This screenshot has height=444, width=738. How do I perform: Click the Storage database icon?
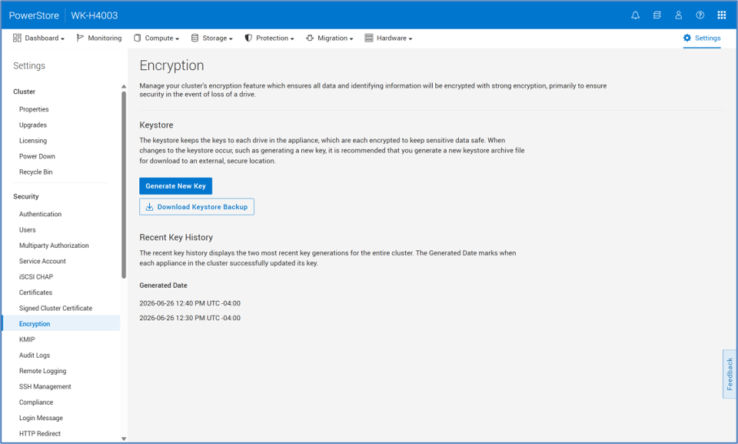tap(194, 38)
